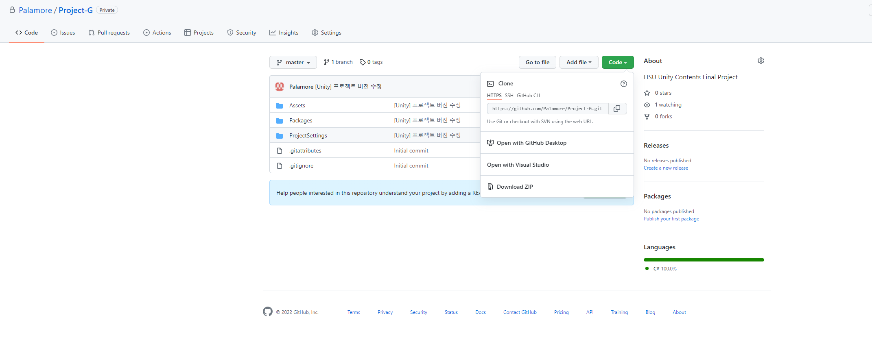The height and width of the screenshot is (342, 872).
Task: Click the clone URL text field
Action: click(547, 109)
